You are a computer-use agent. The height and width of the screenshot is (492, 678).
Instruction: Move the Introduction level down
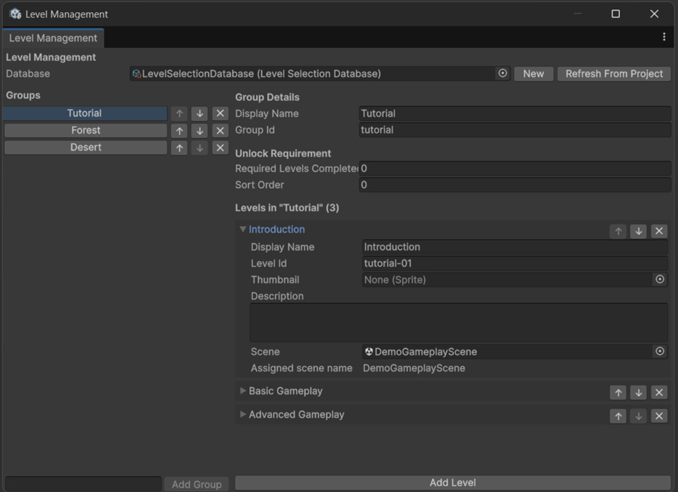pos(639,231)
